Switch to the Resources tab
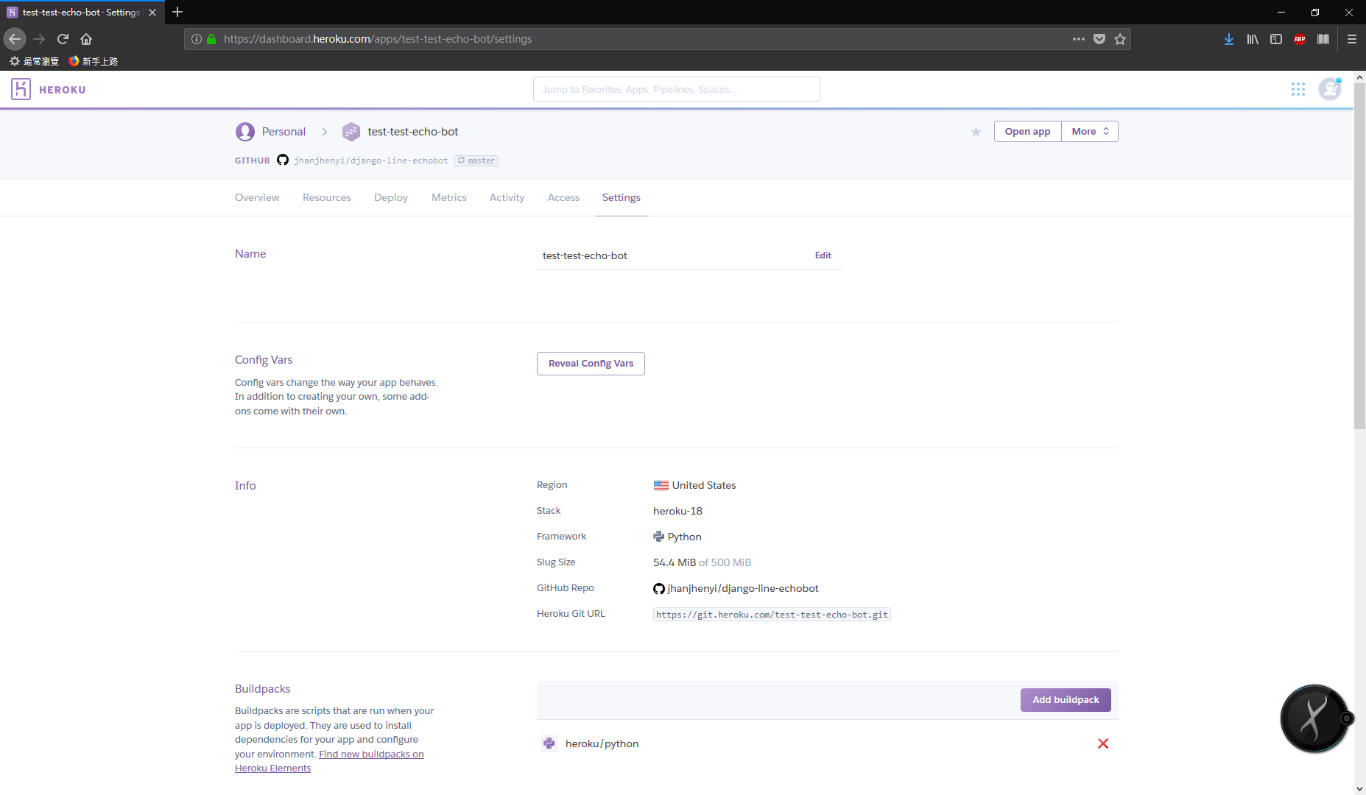This screenshot has height=795, width=1366. 327,197
